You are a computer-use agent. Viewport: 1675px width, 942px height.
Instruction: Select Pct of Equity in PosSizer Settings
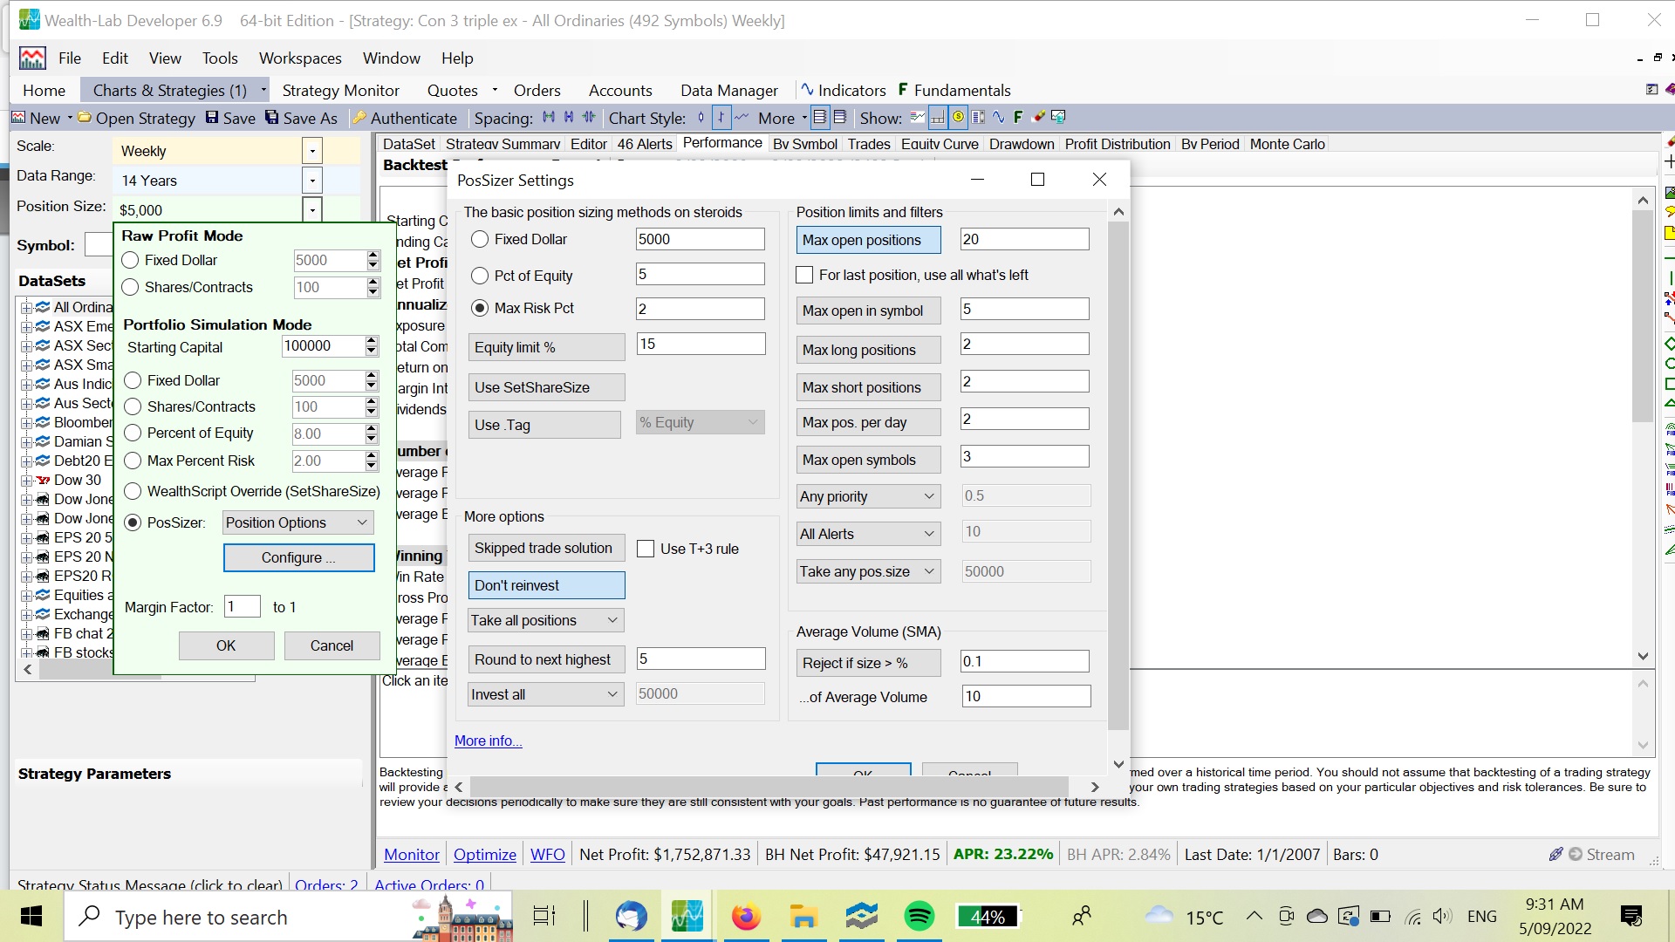point(480,276)
